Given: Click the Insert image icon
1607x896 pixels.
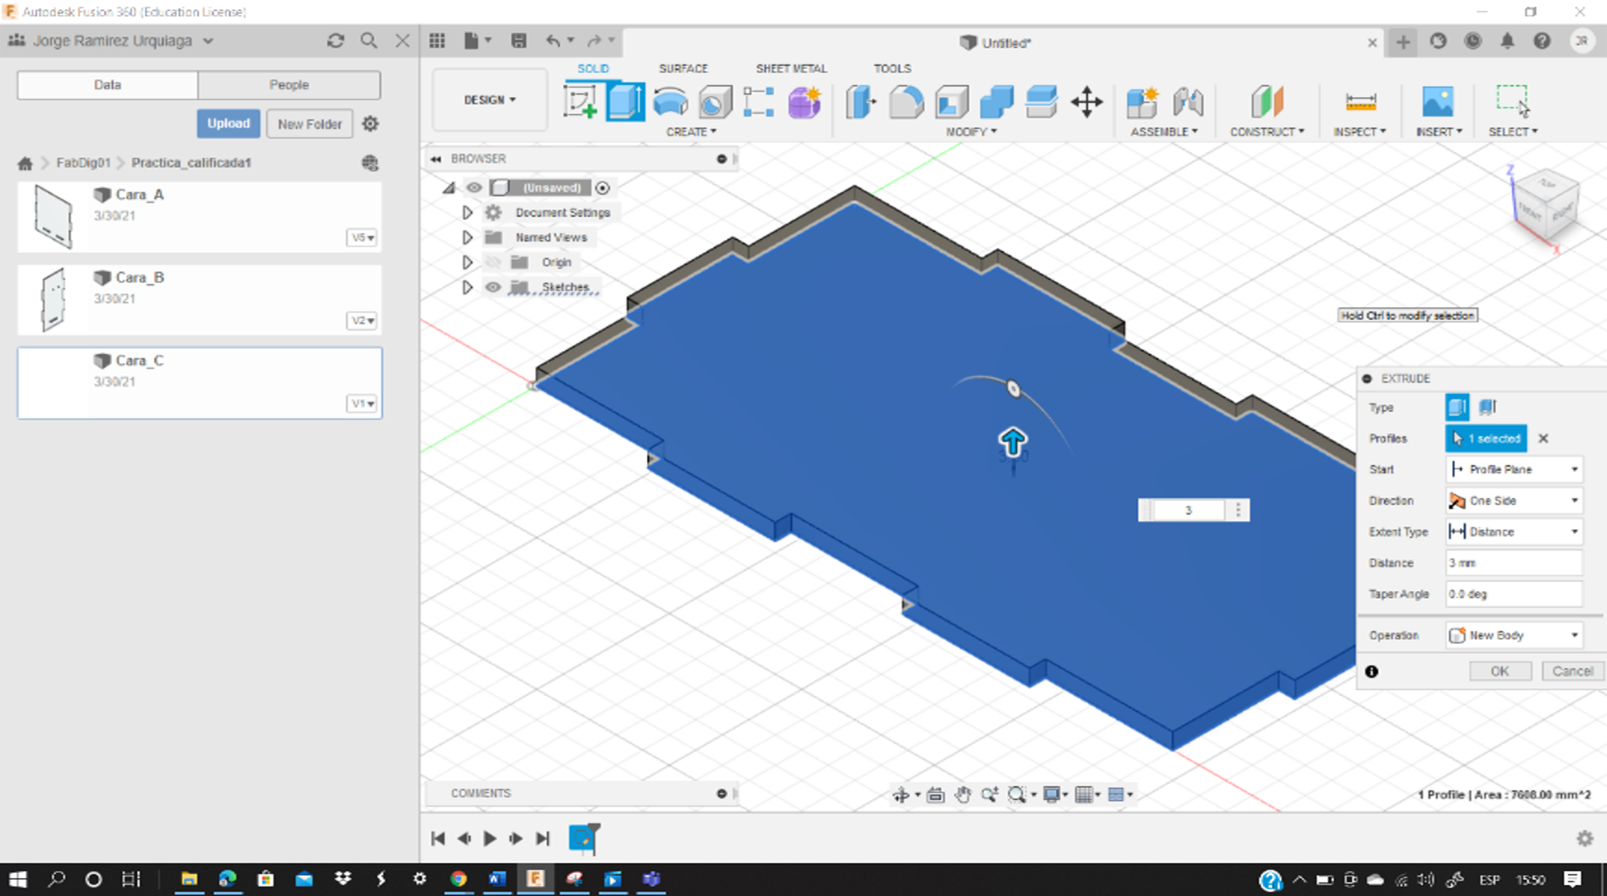Looking at the screenshot, I should point(1438,102).
